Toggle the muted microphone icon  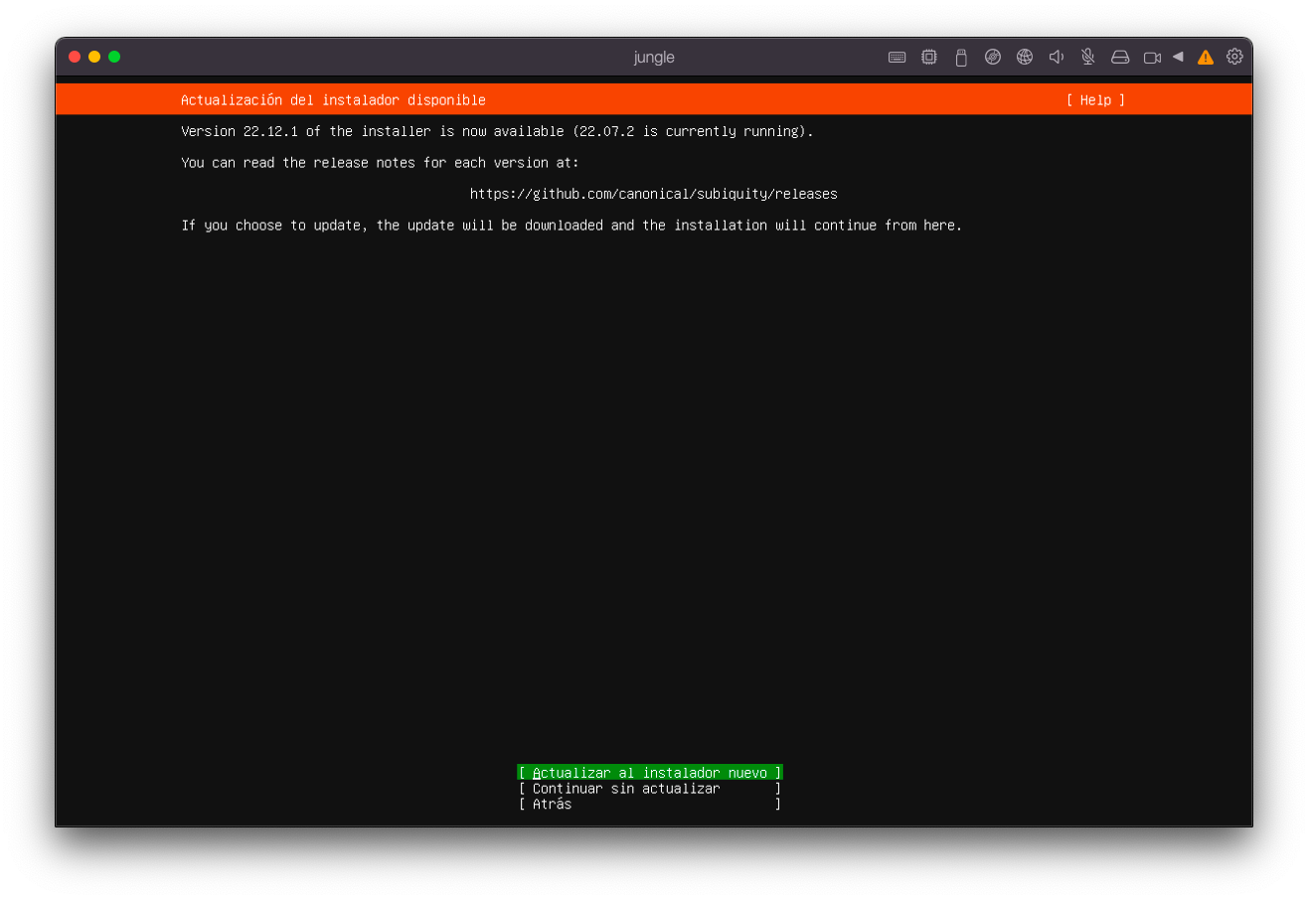[1088, 58]
